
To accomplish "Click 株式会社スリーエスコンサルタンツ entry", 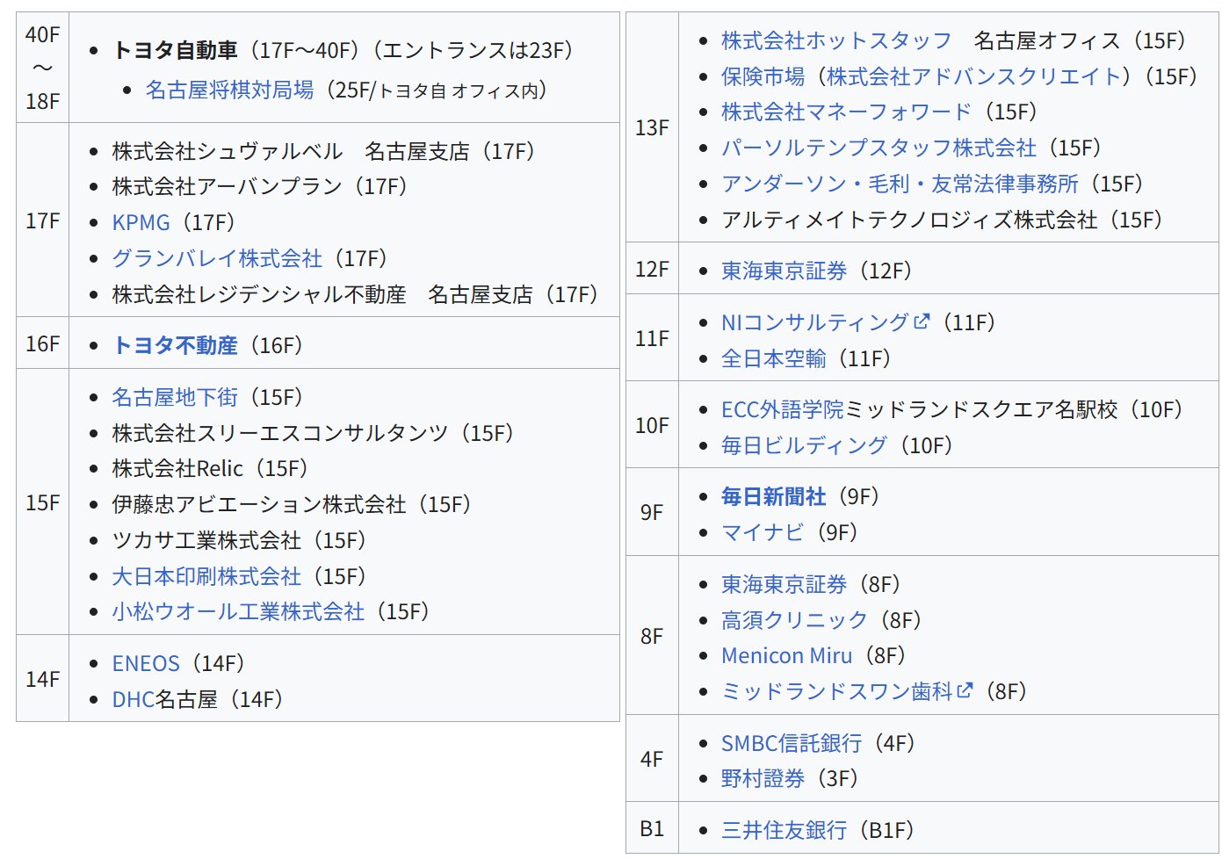I will pyautogui.click(x=312, y=433).
